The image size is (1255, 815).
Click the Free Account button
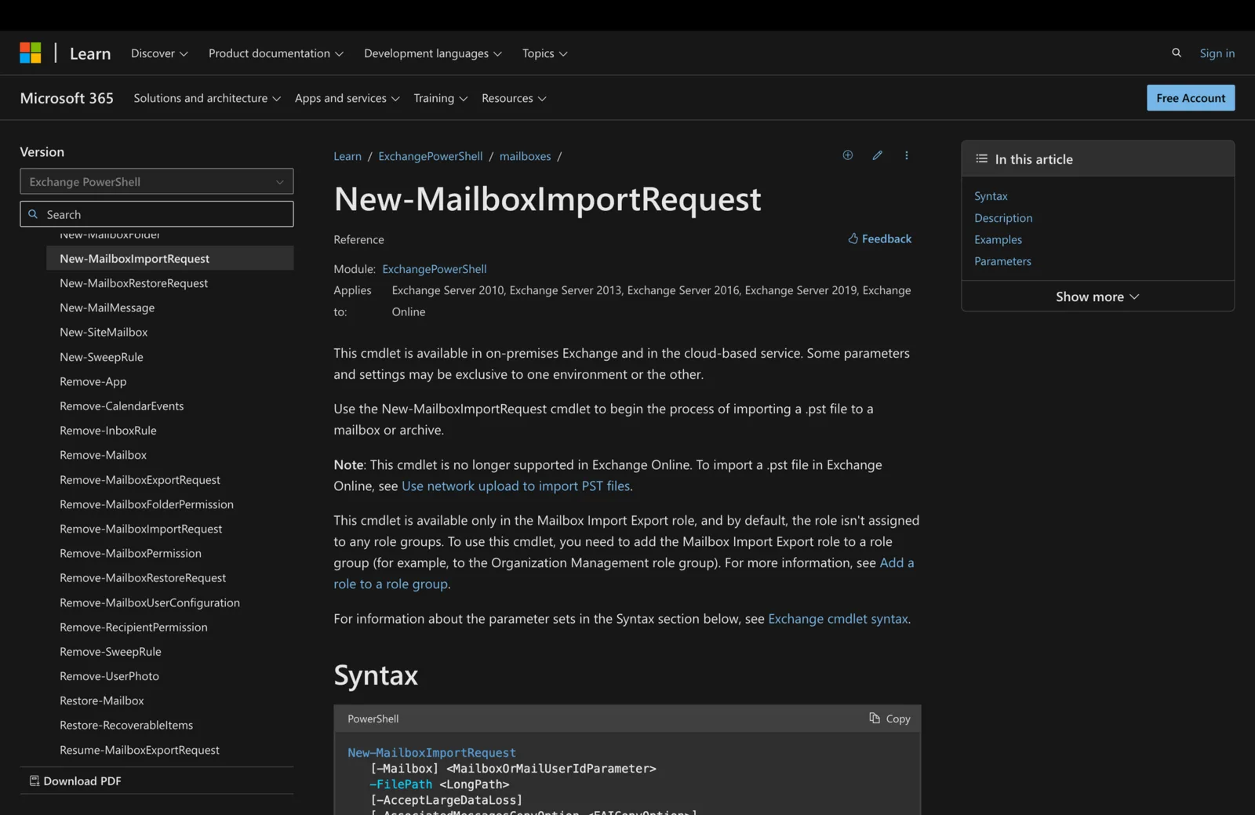click(x=1190, y=98)
